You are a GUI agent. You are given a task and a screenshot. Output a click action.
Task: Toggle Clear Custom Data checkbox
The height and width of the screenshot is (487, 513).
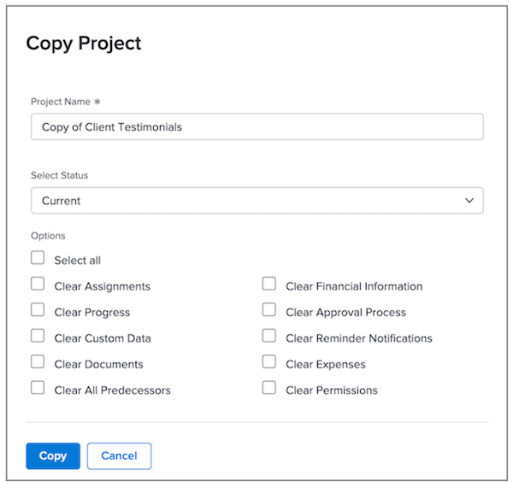(38, 336)
